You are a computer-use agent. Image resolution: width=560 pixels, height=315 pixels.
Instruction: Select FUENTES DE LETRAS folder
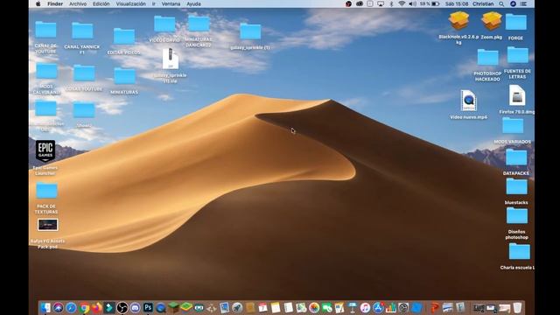pos(517,55)
